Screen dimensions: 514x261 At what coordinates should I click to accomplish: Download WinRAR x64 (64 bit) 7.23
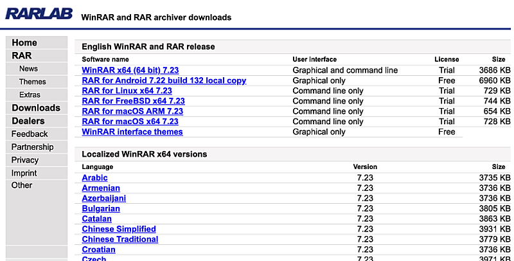click(130, 70)
